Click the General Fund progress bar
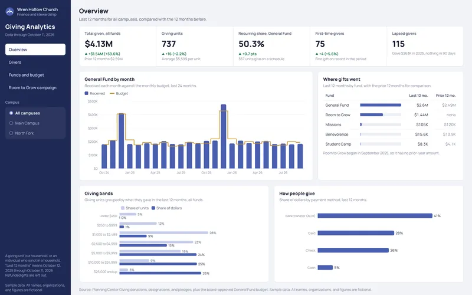The height and width of the screenshot is (295, 472). pos(381,105)
